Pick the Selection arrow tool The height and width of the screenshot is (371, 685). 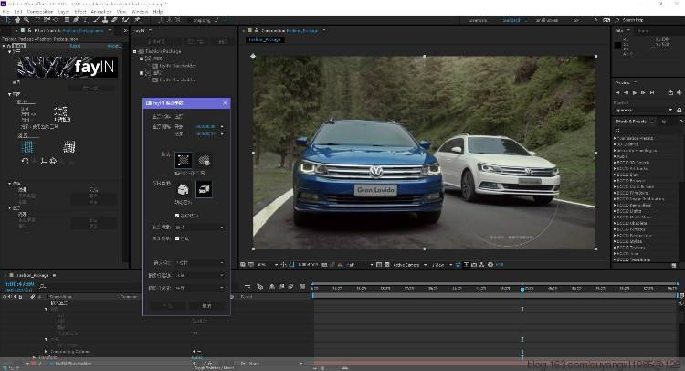[x=9, y=19]
